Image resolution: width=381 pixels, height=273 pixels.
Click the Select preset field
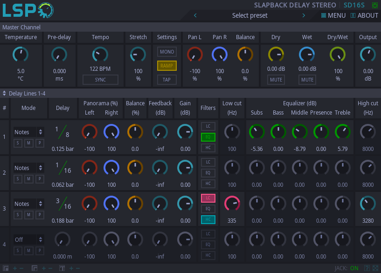(249, 15)
